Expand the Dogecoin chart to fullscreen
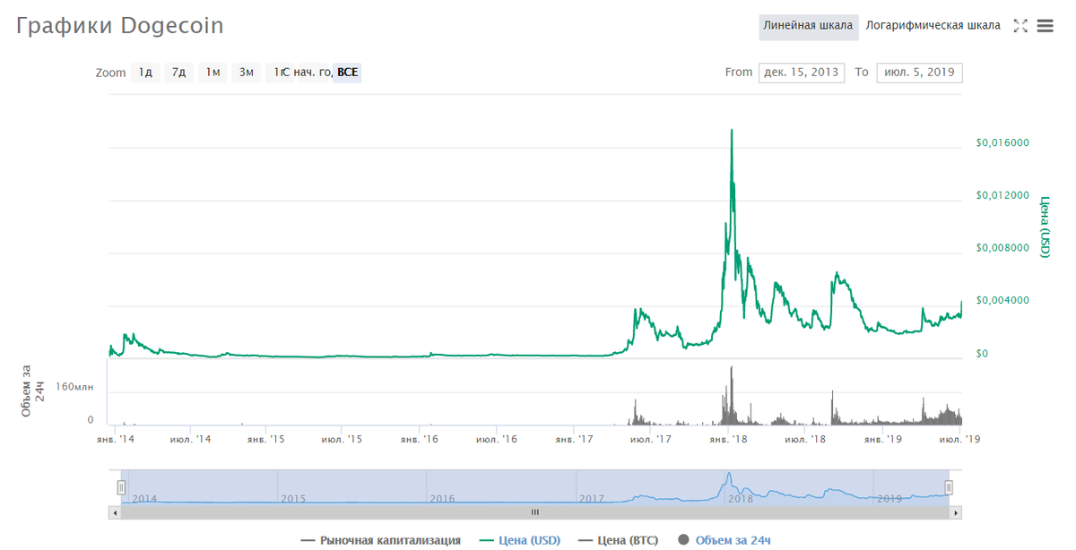The height and width of the screenshot is (550, 1076). tap(1020, 26)
